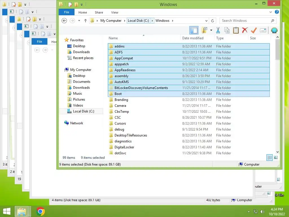Click the Paste clipboard icon
This screenshot has width=289, height=217.
tap(236, 30)
